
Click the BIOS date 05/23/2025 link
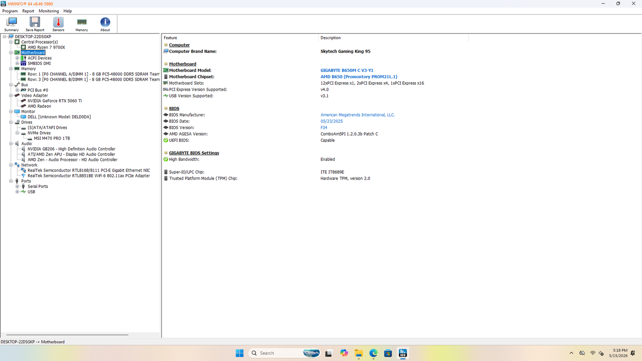point(331,121)
